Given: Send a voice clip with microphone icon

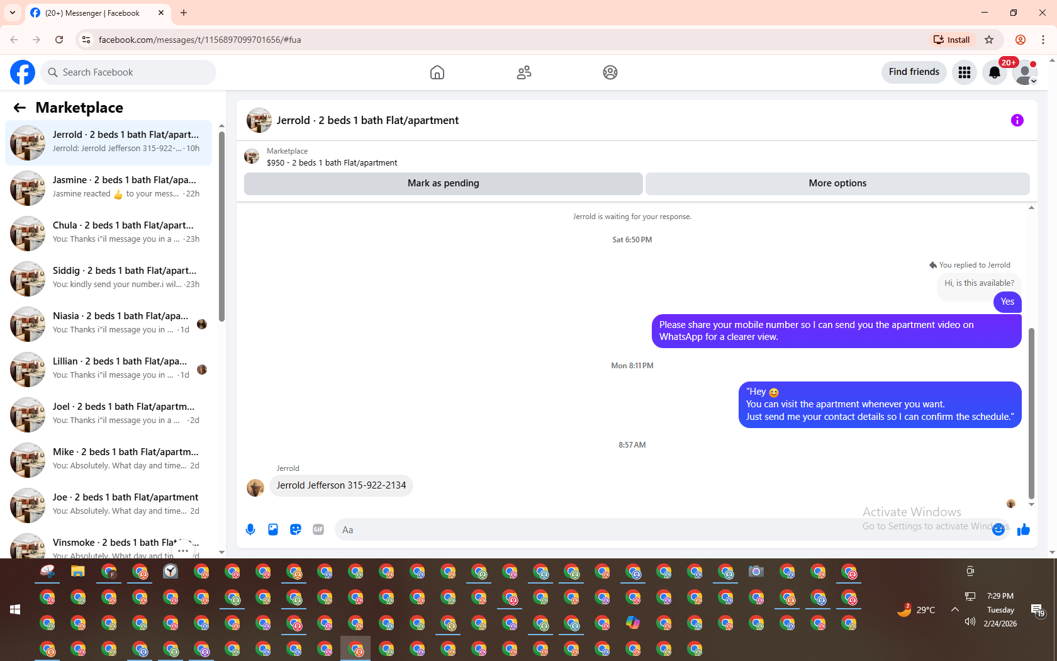Looking at the screenshot, I should coord(250,529).
